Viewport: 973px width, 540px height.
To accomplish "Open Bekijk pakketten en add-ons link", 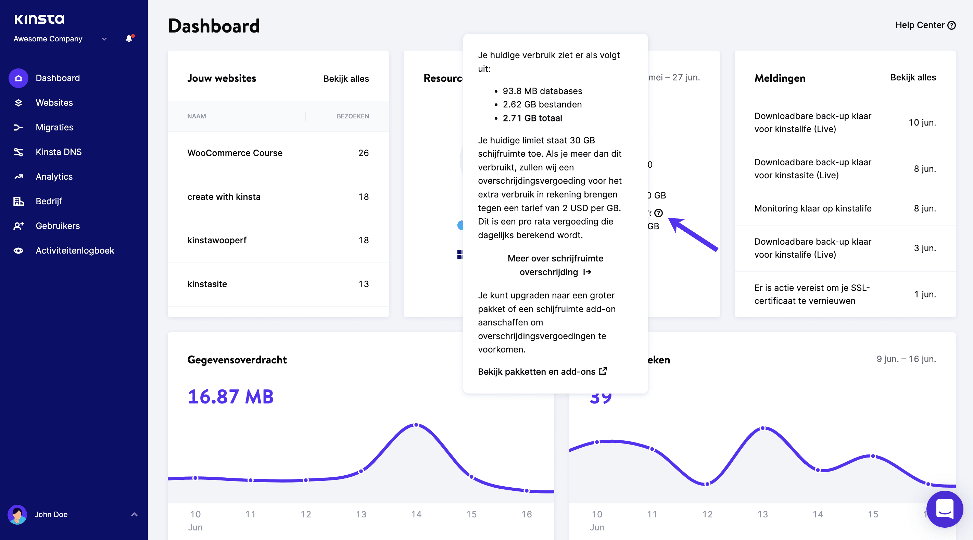I will pyautogui.click(x=542, y=372).
